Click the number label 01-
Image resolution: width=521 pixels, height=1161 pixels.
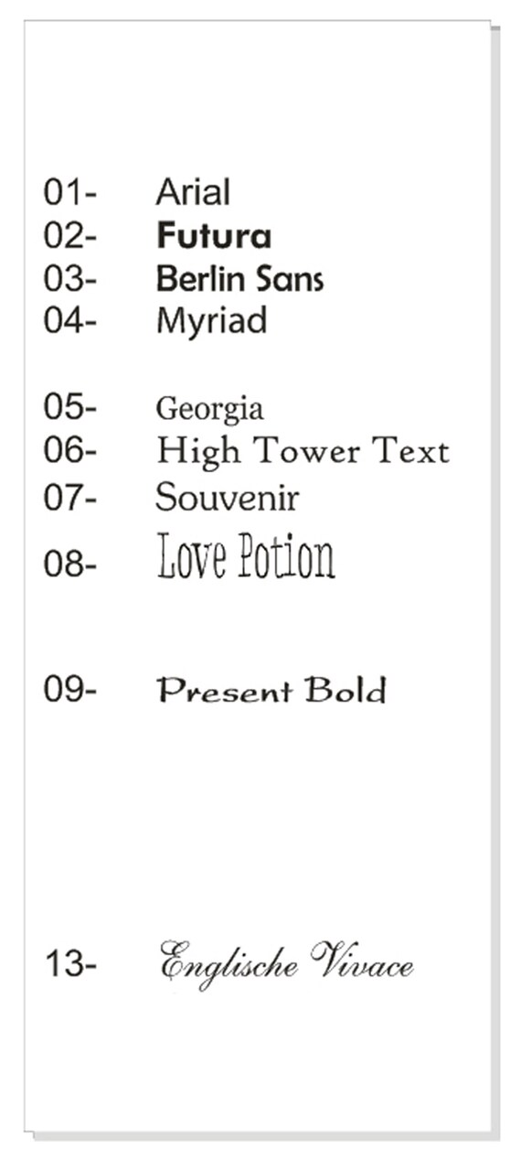click(69, 193)
